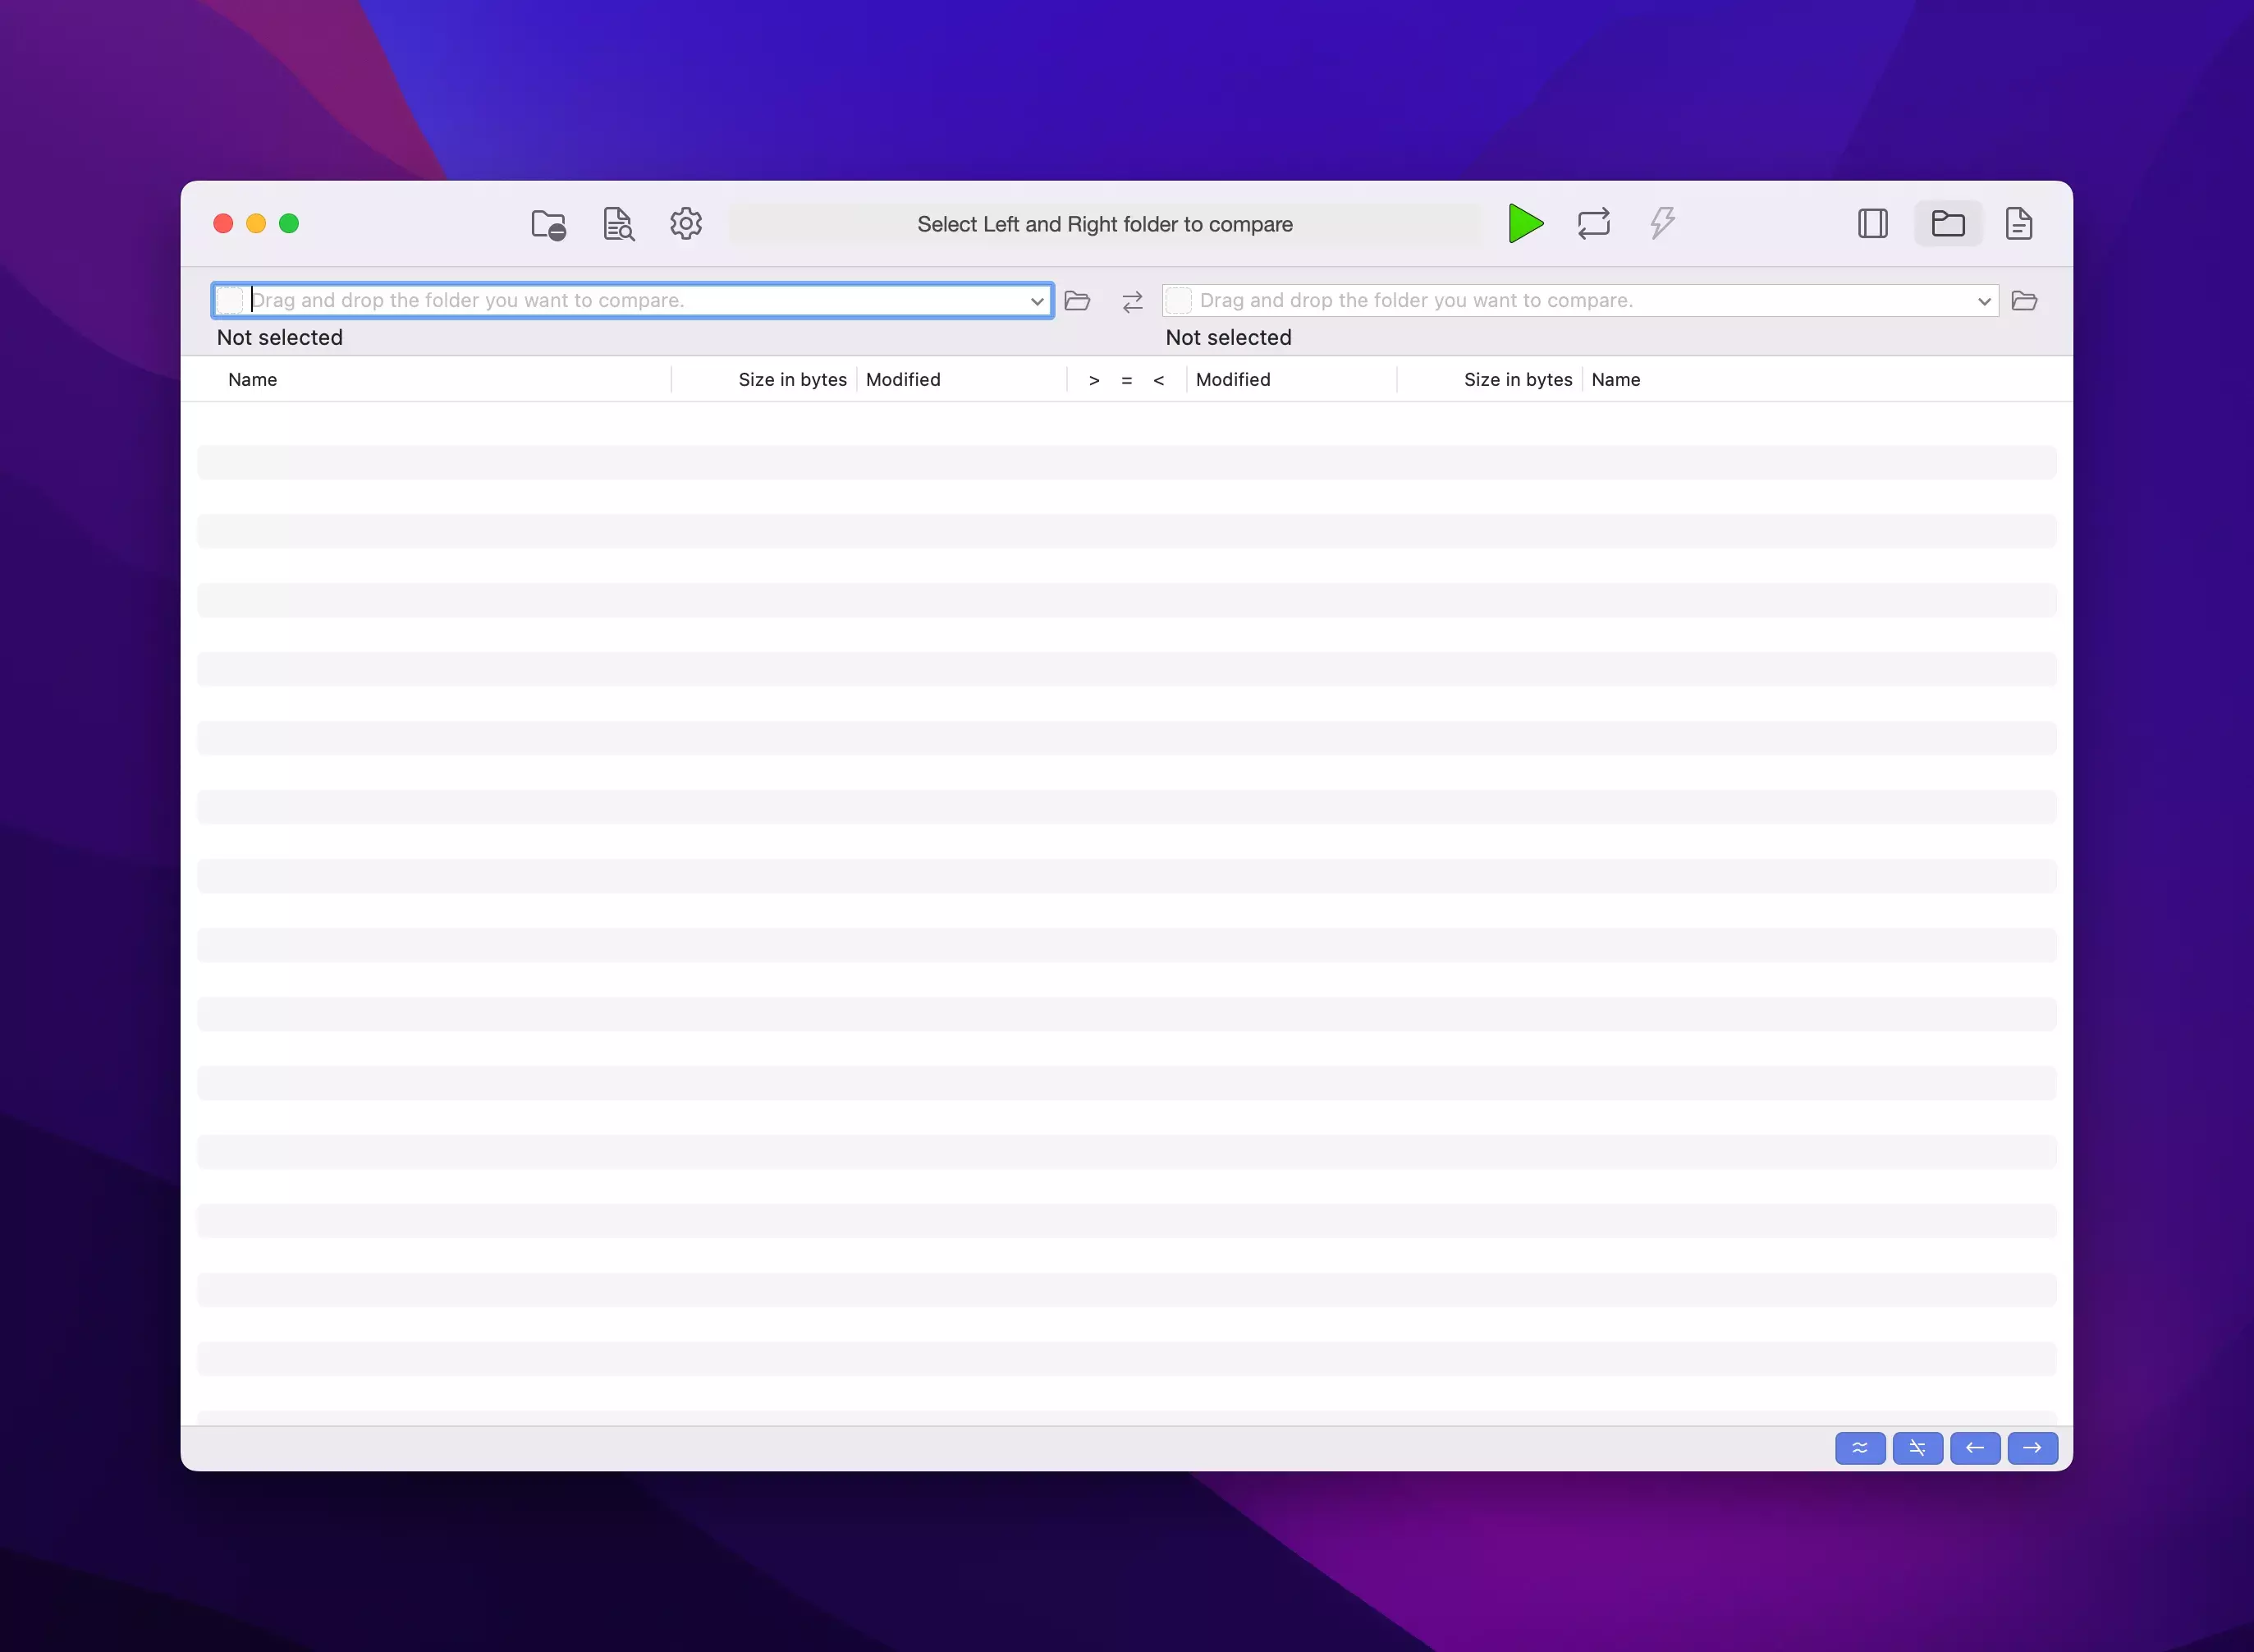Screen dimensions: 2254x1652
Task: Click the lightning bolt quick action icon
Action: coord(1661,222)
